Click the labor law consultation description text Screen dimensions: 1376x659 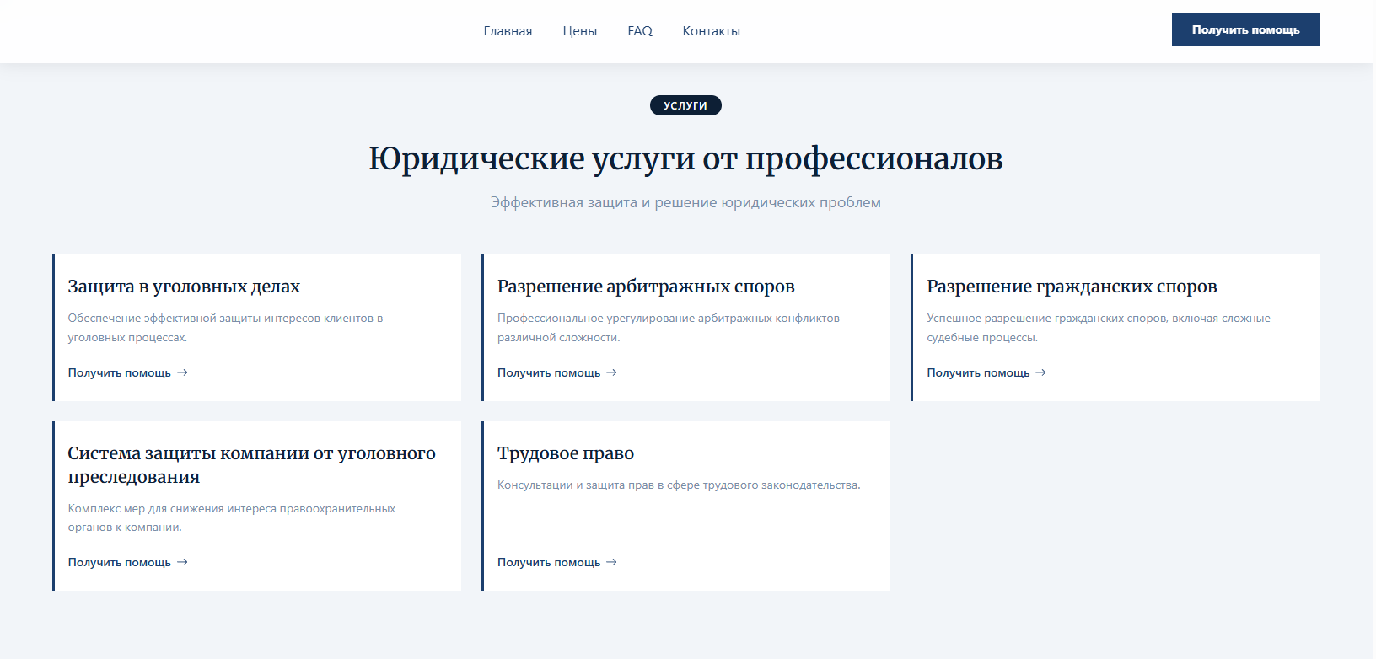pos(679,485)
